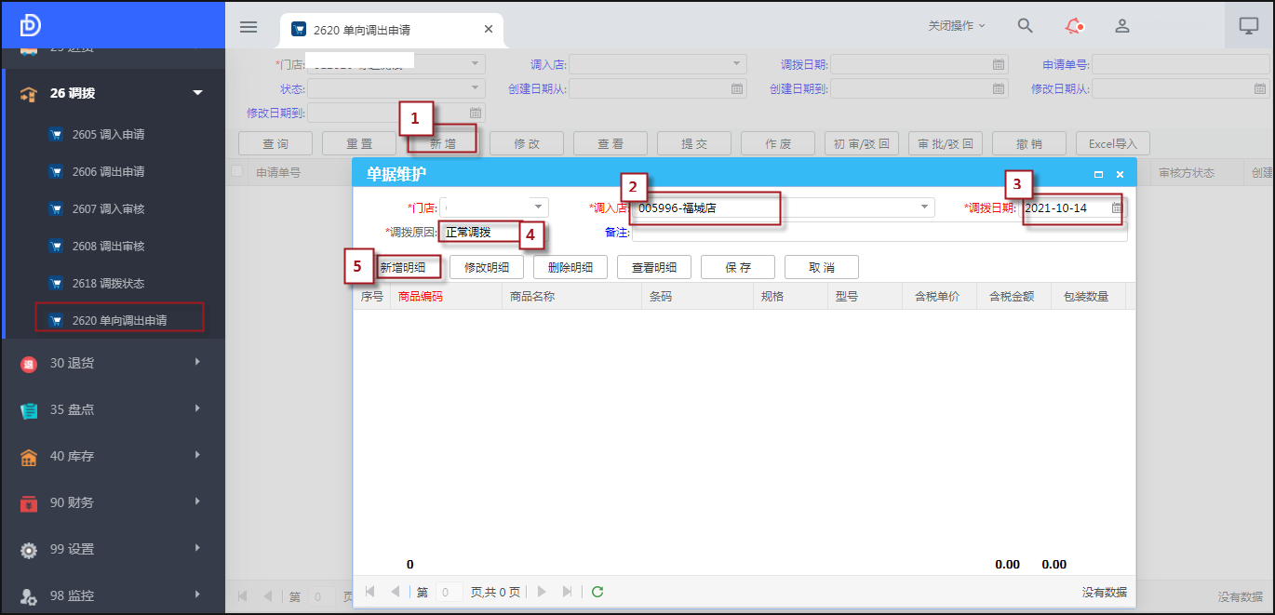This screenshot has height=615, width=1275.
Task: Click the 重置 button
Action: [x=359, y=143]
